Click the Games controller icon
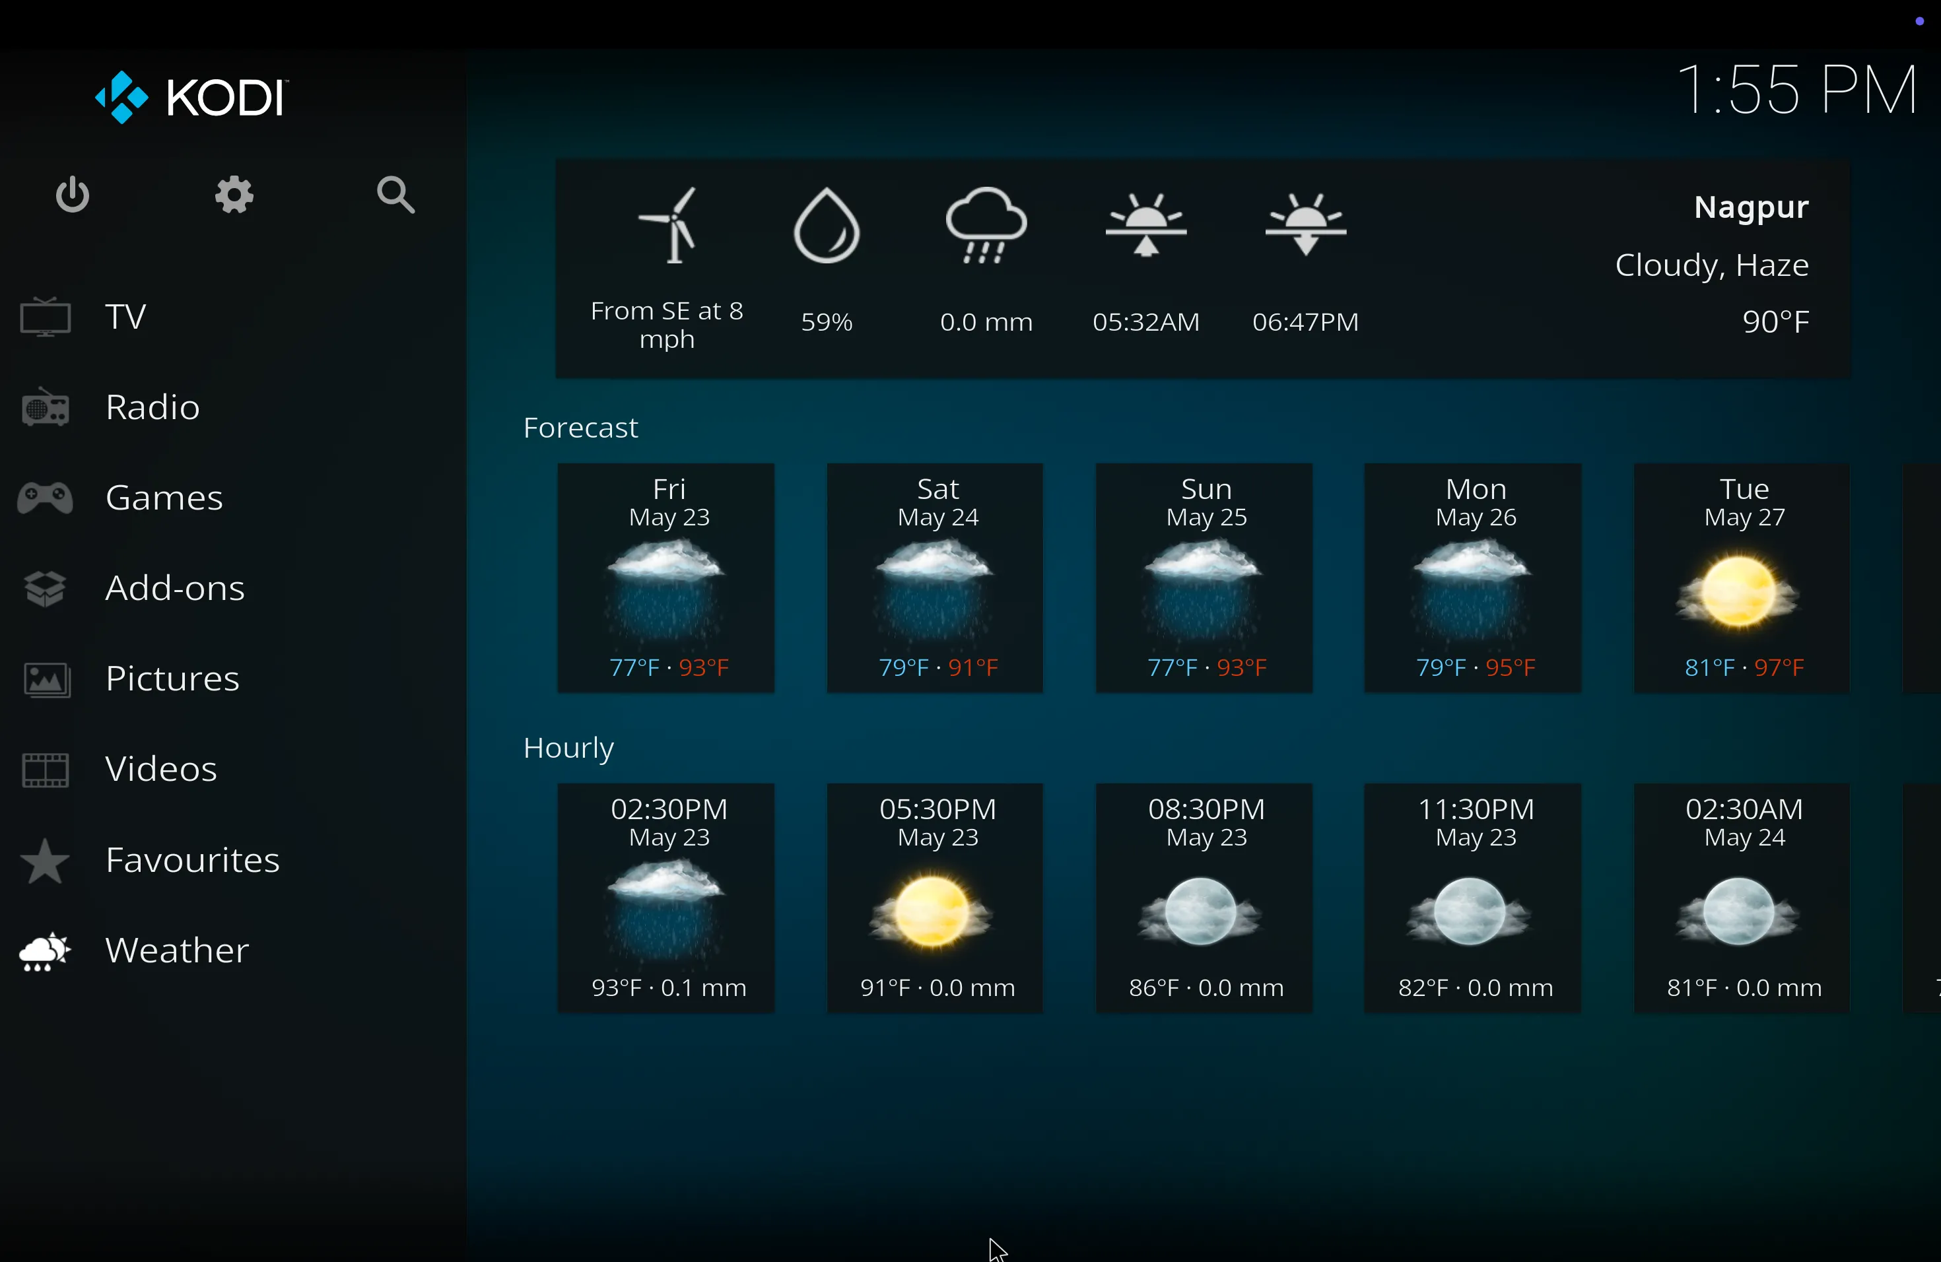Viewport: 1941px width, 1262px height. [46, 497]
